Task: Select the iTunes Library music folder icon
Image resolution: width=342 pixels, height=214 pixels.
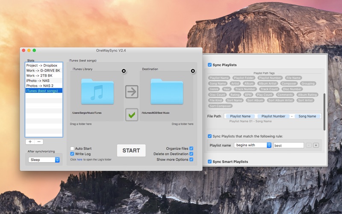Action: pyautogui.click(x=97, y=92)
